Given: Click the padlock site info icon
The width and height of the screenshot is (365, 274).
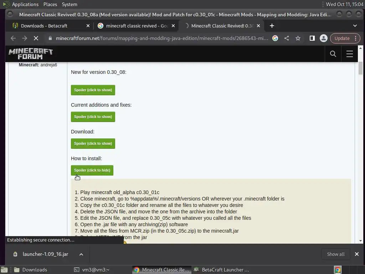Looking at the screenshot, I should coord(50,38).
